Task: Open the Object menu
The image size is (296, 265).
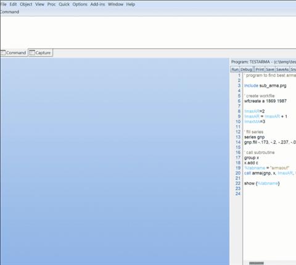Action: [26, 4]
